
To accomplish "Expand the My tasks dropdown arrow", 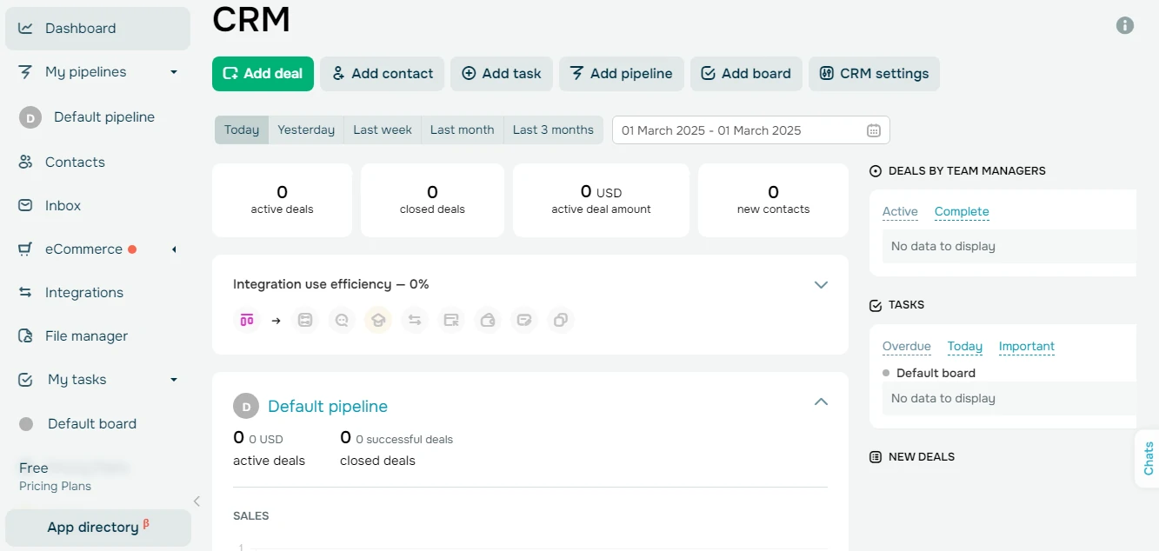I will pos(174,380).
